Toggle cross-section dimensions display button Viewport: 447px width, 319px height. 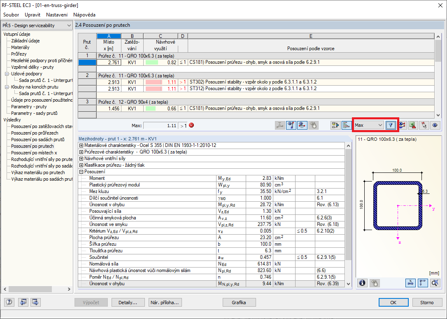coord(410,283)
